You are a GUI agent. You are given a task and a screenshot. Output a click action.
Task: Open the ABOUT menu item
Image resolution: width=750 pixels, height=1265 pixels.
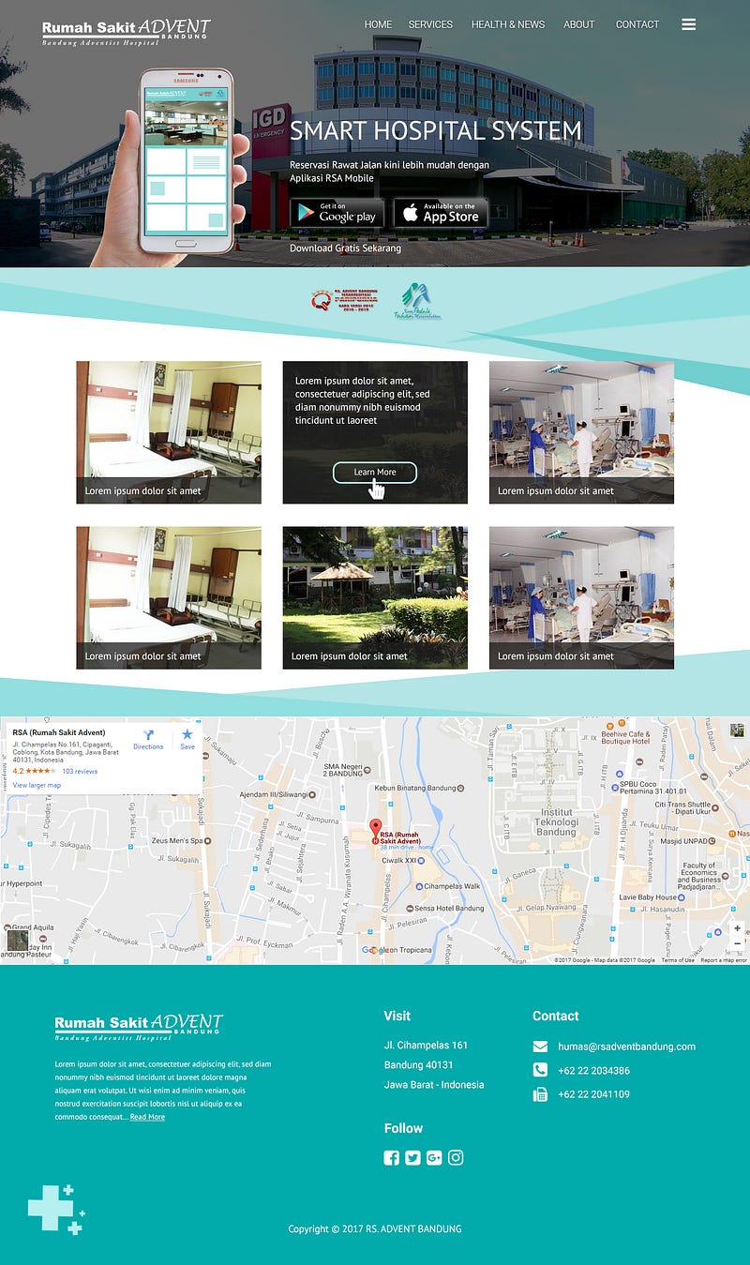[579, 24]
